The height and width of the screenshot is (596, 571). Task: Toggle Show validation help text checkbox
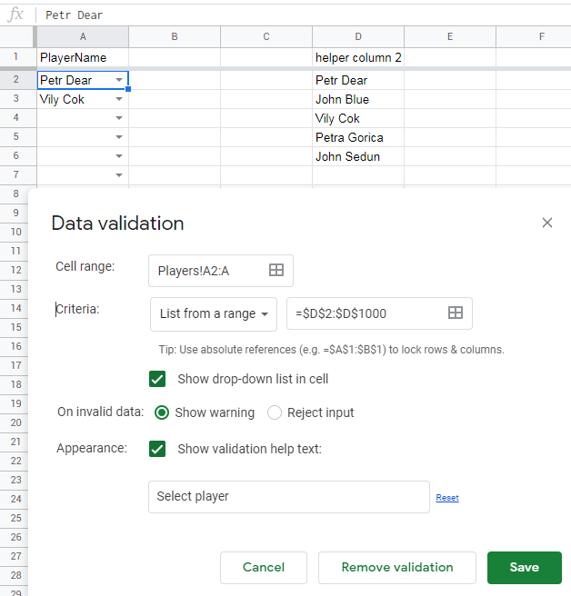coord(157,449)
